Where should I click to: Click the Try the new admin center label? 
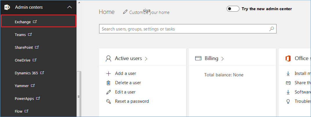tap(267, 9)
